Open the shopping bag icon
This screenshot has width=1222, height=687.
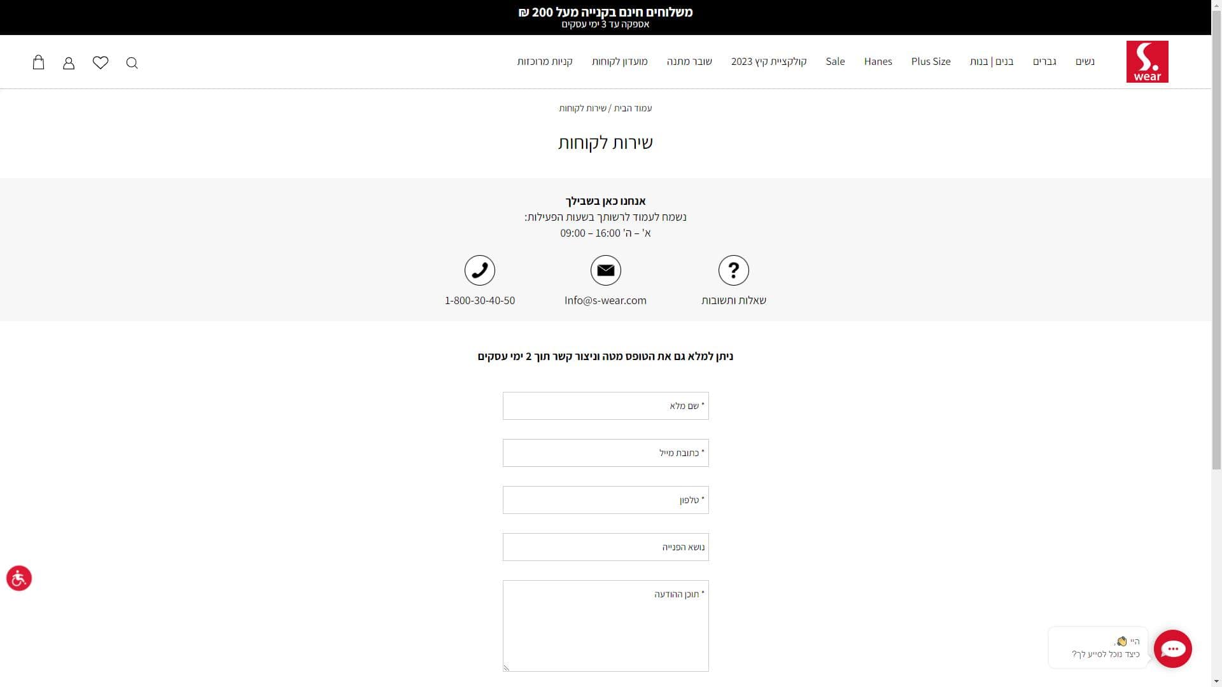38,62
